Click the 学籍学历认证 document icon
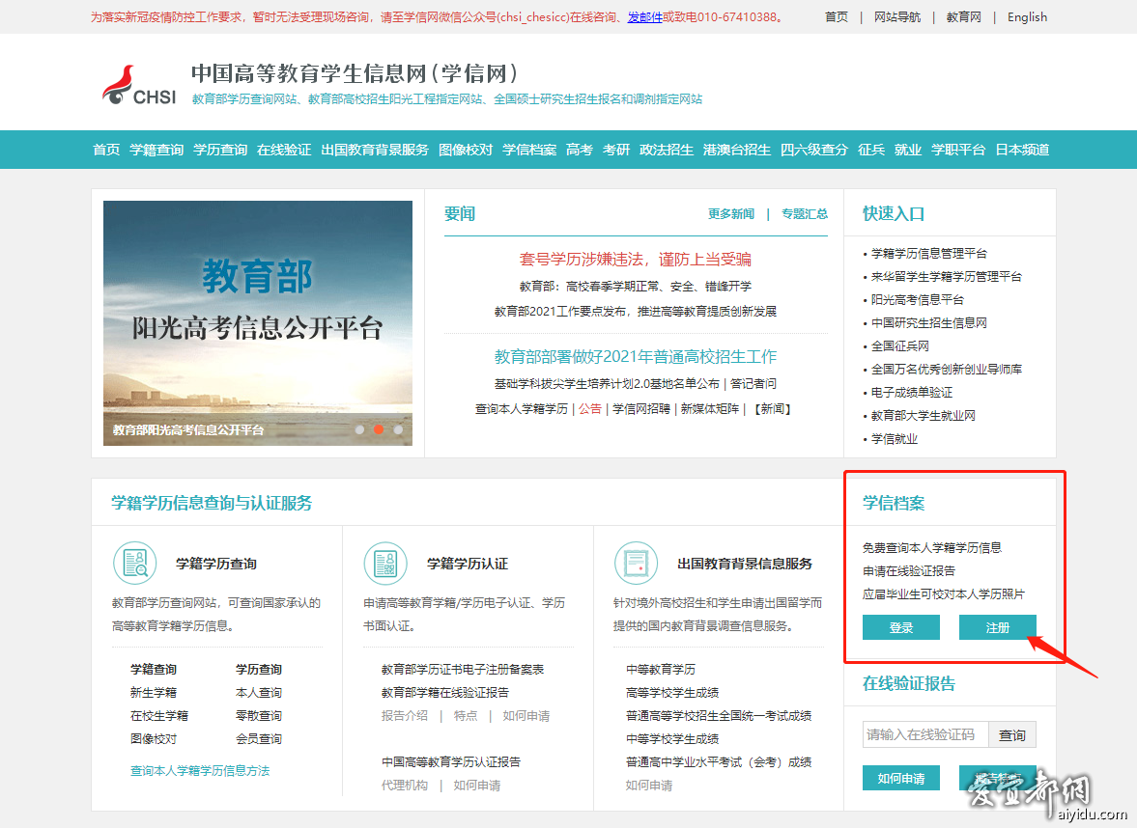This screenshot has height=828, width=1137. tap(385, 564)
